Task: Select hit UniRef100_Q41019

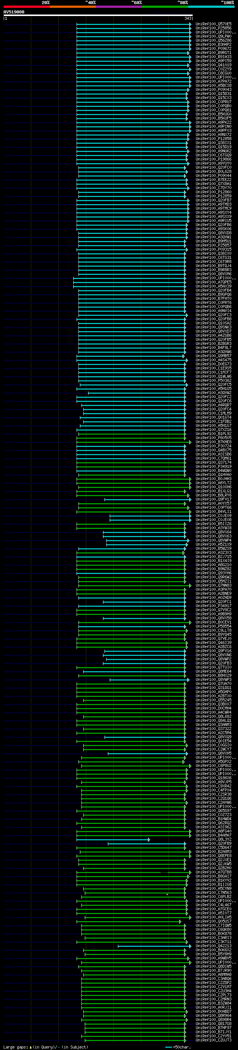Action: pos(213,65)
